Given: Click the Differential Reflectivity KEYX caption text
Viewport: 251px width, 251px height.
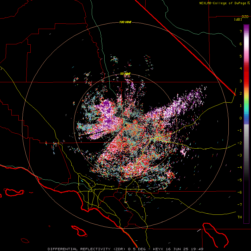Looking at the screenshot, I should click(x=126, y=249).
